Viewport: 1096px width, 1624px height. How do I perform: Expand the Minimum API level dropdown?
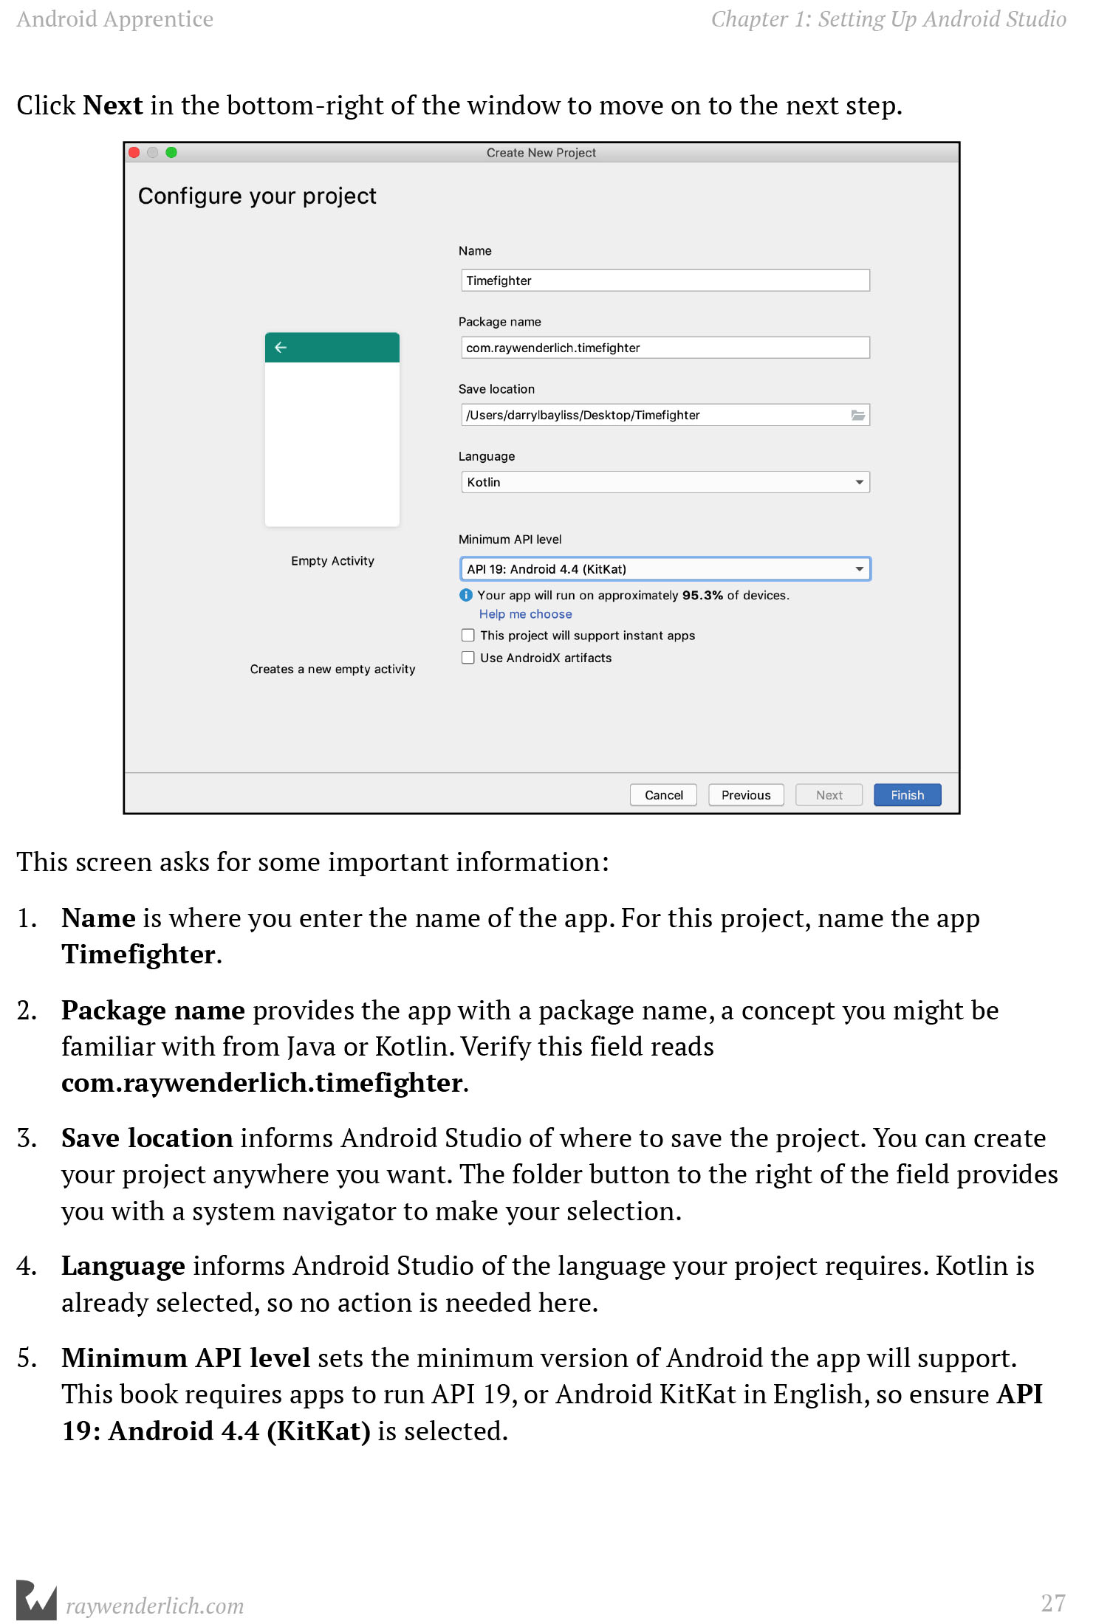(x=665, y=569)
